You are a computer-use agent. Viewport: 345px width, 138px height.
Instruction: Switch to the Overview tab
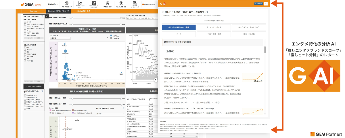point(34,11)
